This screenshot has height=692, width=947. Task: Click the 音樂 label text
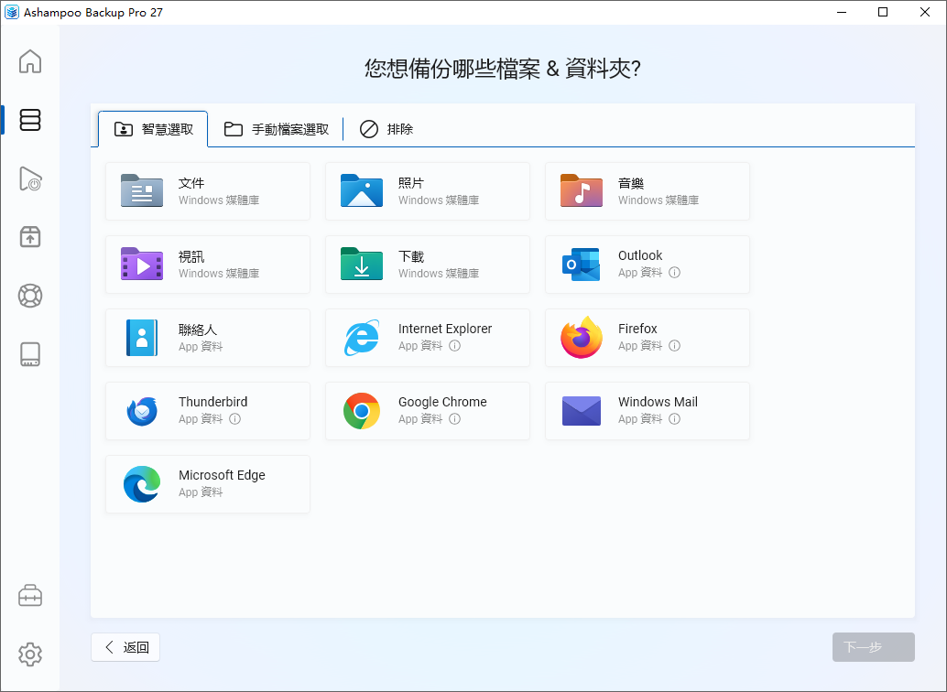click(x=631, y=183)
